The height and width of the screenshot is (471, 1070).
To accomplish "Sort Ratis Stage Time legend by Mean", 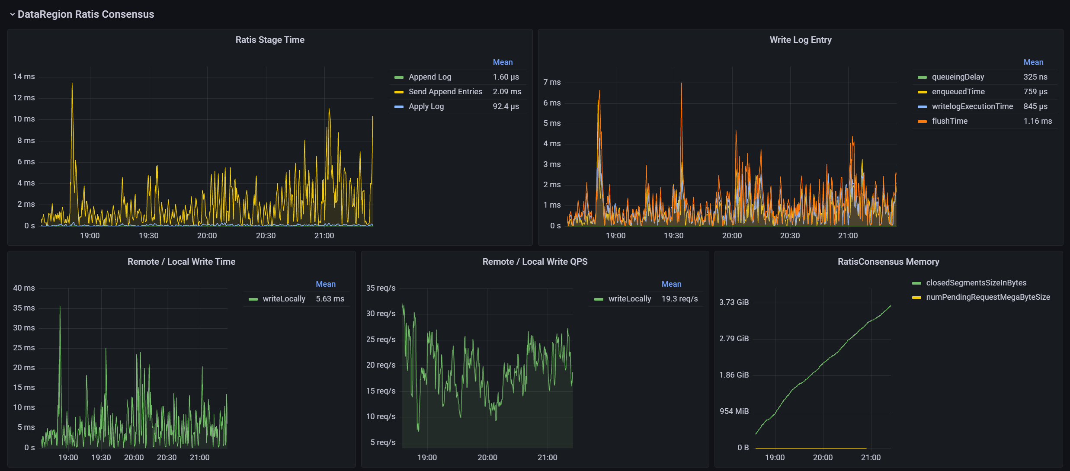I will [503, 62].
